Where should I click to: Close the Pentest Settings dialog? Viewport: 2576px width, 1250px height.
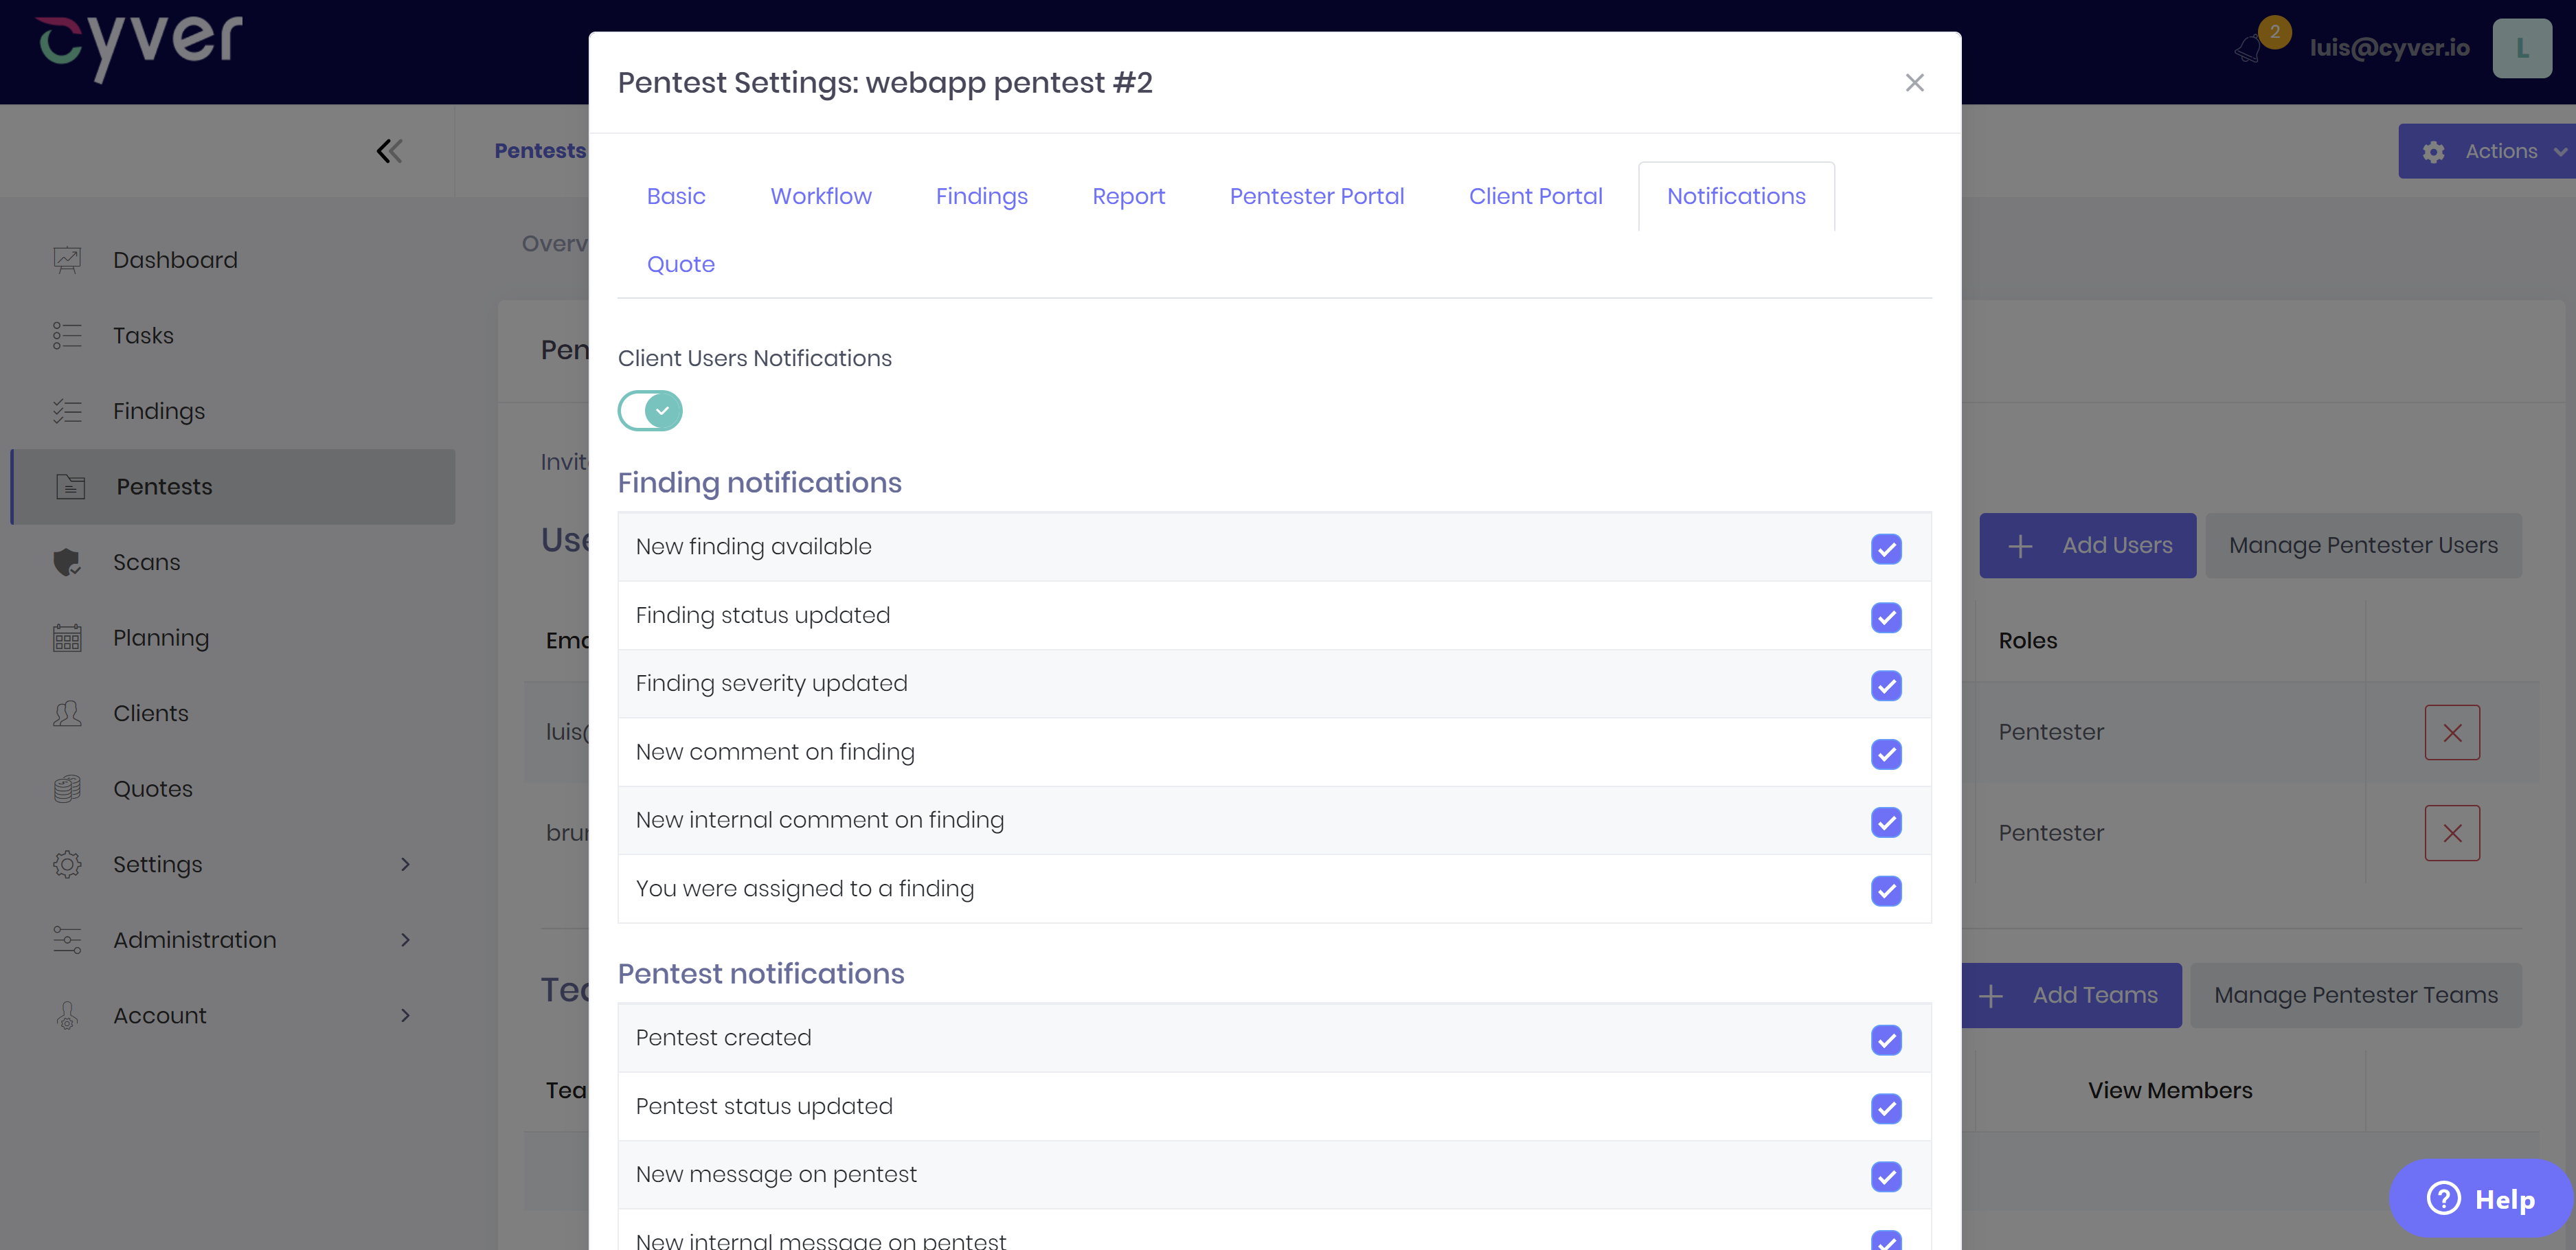coord(1913,83)
